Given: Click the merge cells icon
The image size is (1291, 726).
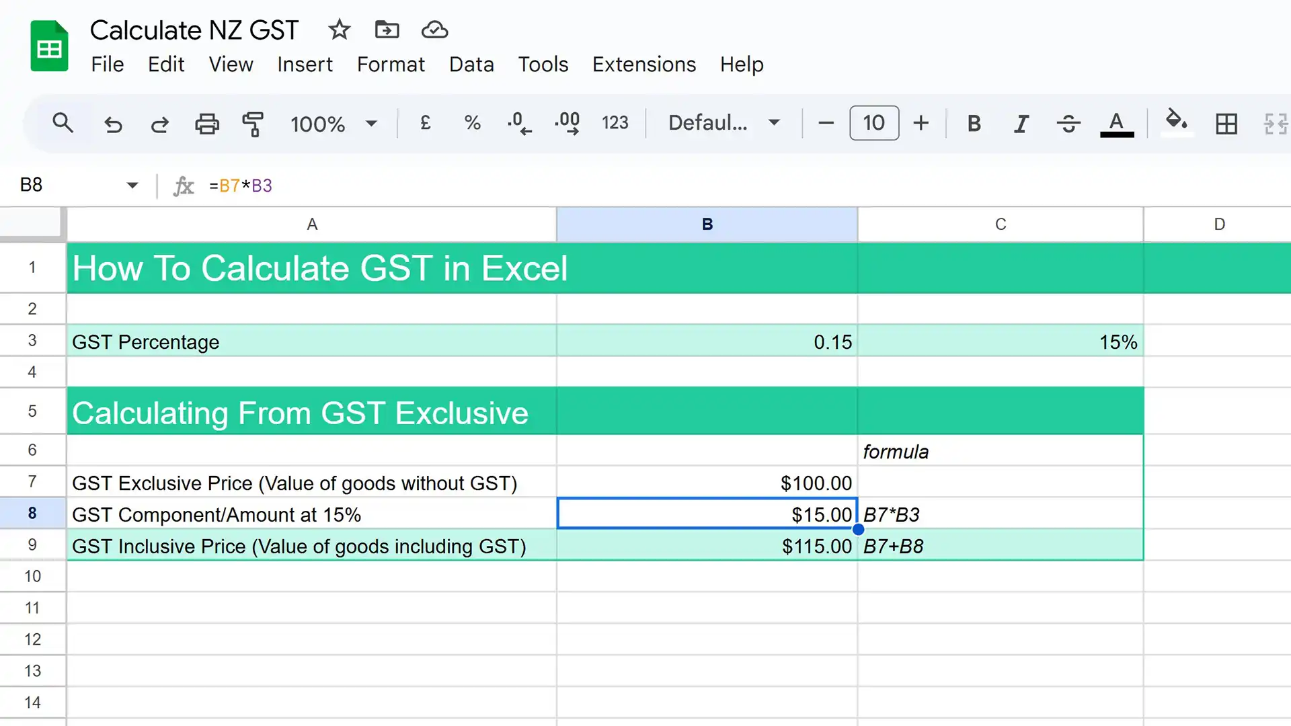Looking at the screenshot, I should 1276,124.
